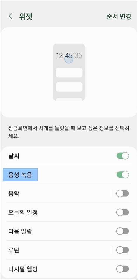Enable the 음악 toggle

click(x=122, y=193)
